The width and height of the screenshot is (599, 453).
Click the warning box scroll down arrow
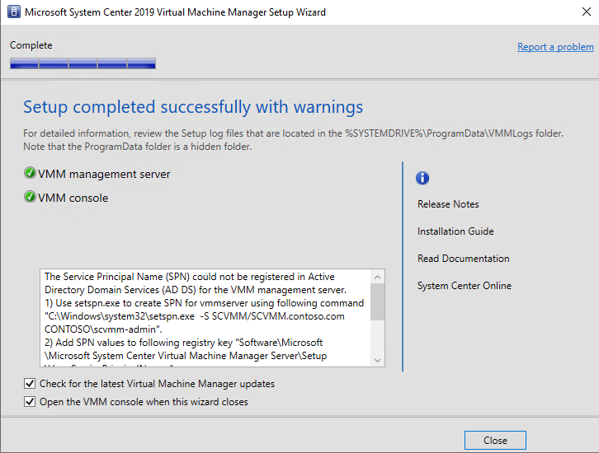(377, 360)
